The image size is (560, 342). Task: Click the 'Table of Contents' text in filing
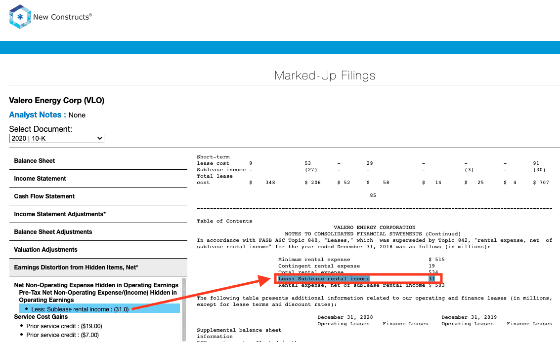(x=224, y=221)
